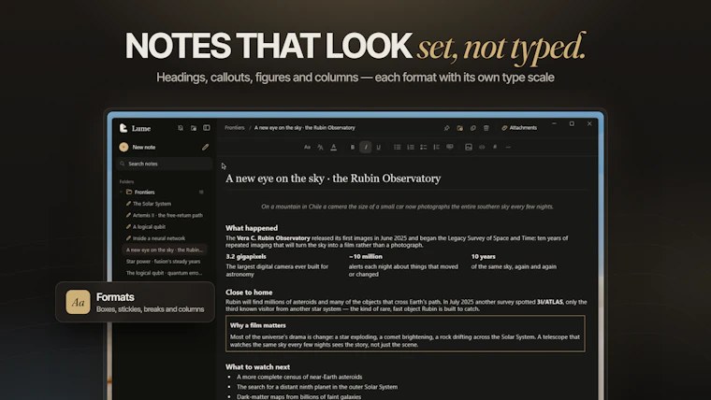
Task: Delete note using the trash icon
Action: [486, 128]
